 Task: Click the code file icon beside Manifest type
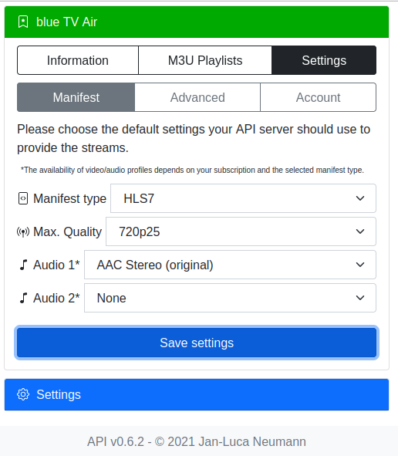point(23,198)
